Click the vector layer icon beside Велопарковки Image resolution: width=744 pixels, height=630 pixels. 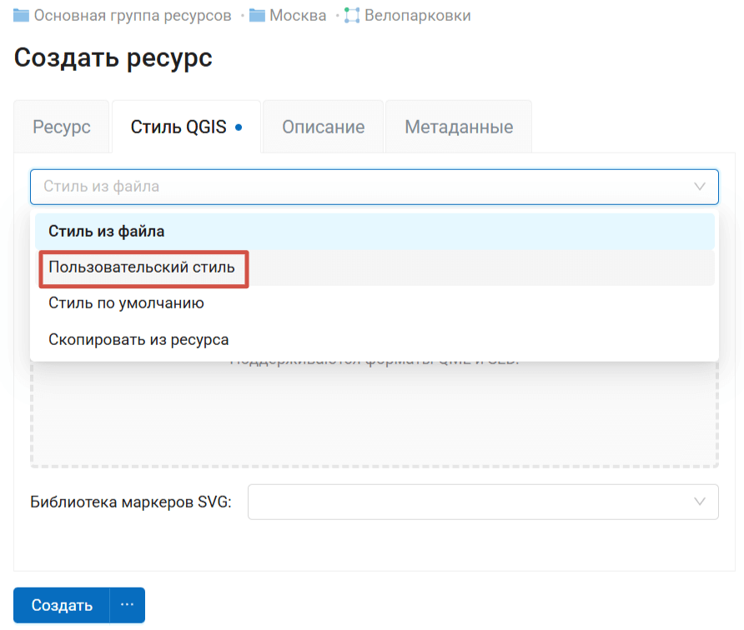[352, 16]
